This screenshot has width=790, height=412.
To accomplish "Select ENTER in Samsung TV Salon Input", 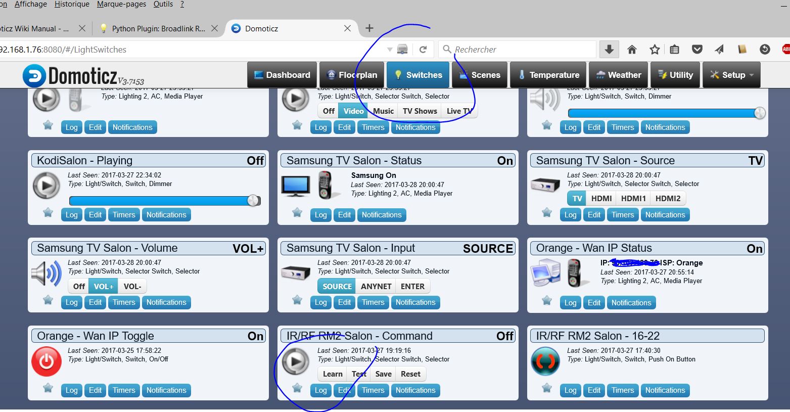I will 412,286.
